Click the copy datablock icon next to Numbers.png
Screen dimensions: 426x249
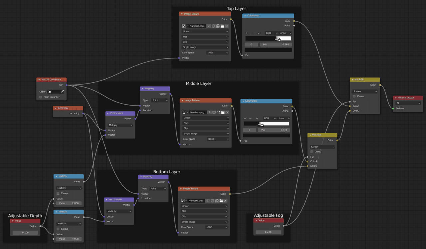[x=218, y=26]
